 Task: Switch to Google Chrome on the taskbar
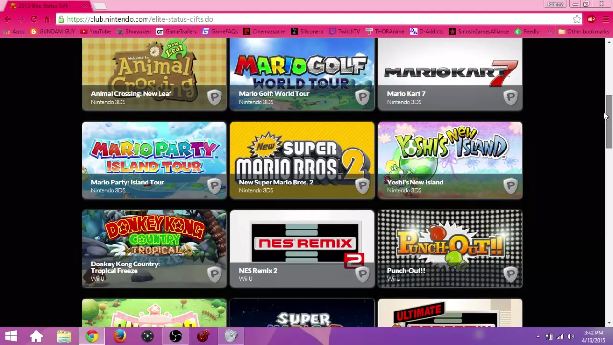[x=92, y=336]
